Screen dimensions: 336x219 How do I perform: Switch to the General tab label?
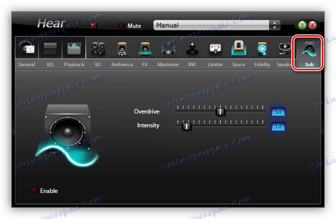point(27,65)
